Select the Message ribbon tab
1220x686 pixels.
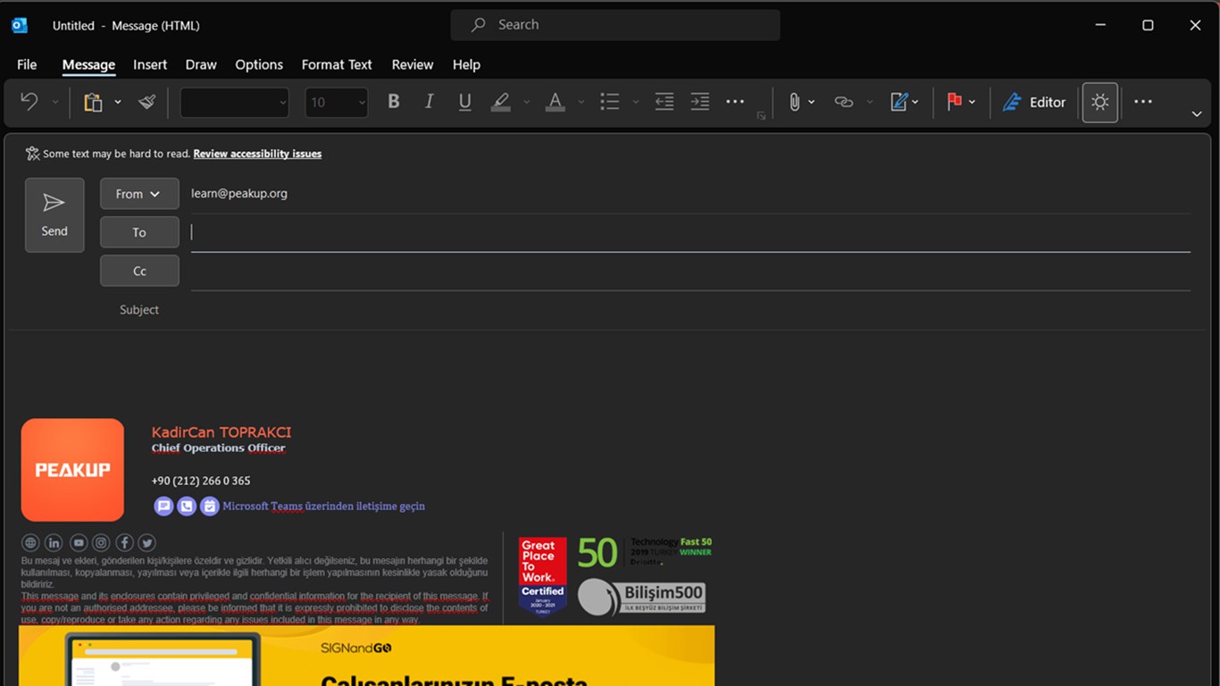click(88, 64)
